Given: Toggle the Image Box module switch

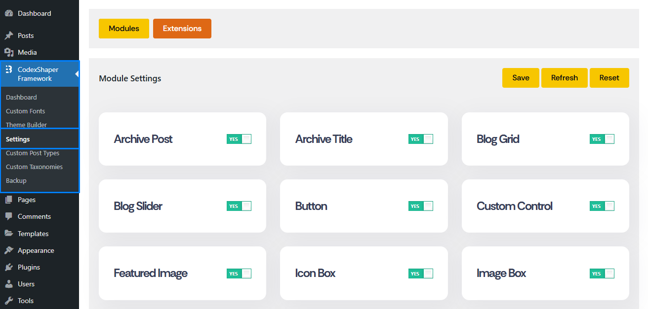Looking at the screenshot, I should (x=602, y=274).
